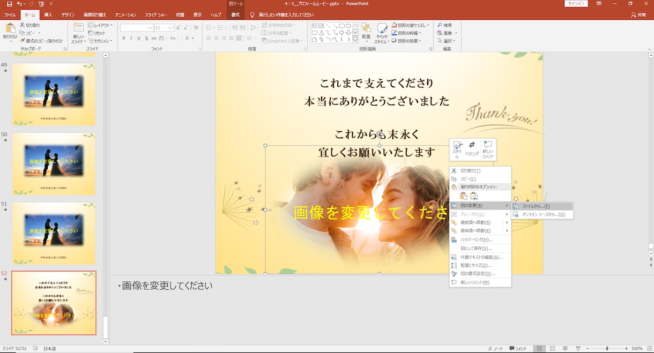Toggle the ノート notes pane button
654x353 pixels.
pyautogui.click(x=495, y=349)
